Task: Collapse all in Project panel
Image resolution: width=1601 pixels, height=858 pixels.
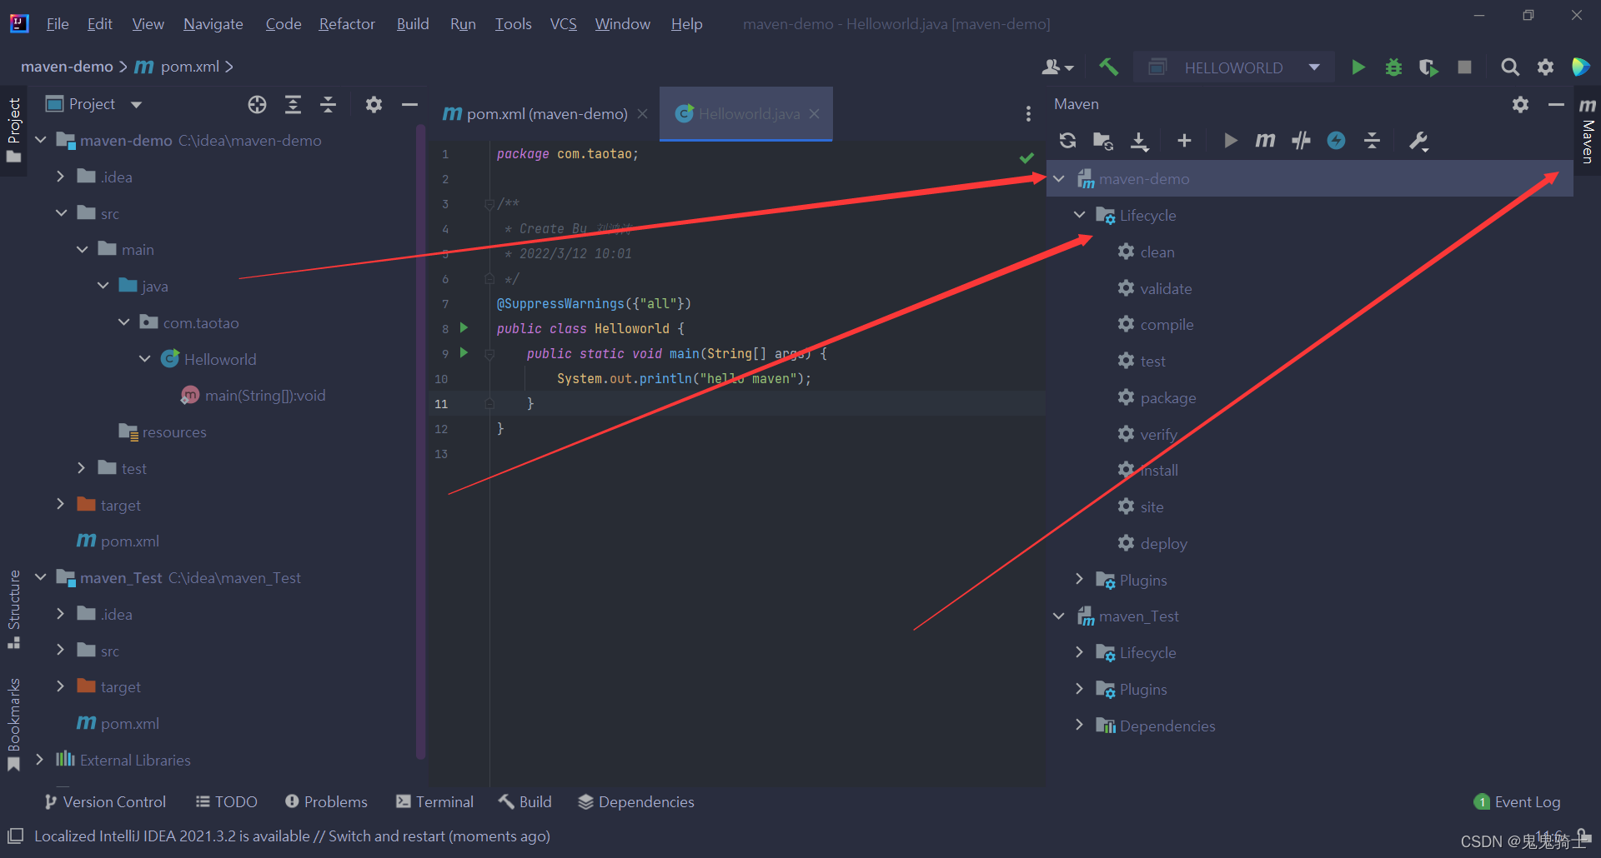Action: pyautogui.click(x=328, y=104)
